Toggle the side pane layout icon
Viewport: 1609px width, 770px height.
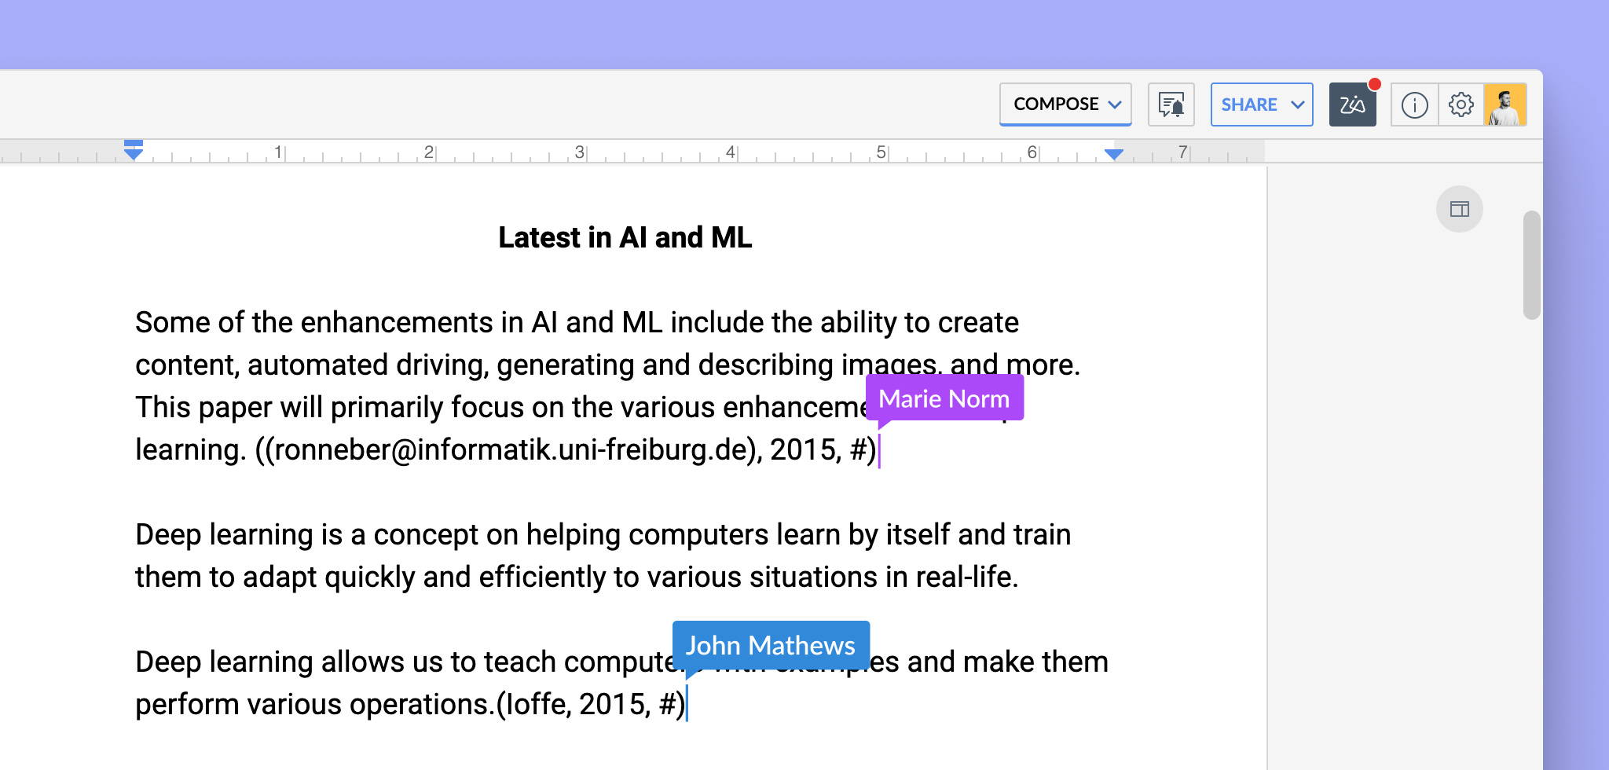tap(1459, 209)
